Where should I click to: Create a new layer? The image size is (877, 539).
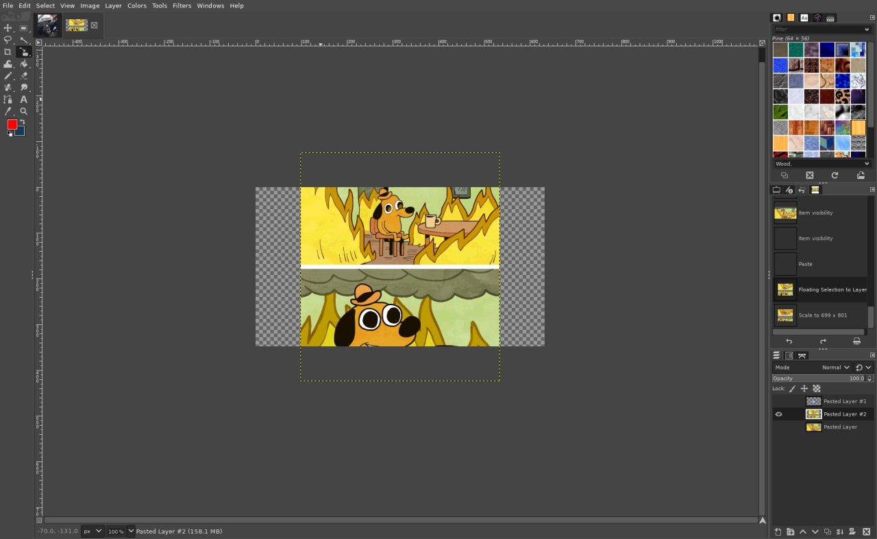pyautogui.click(x=778, y=531)
